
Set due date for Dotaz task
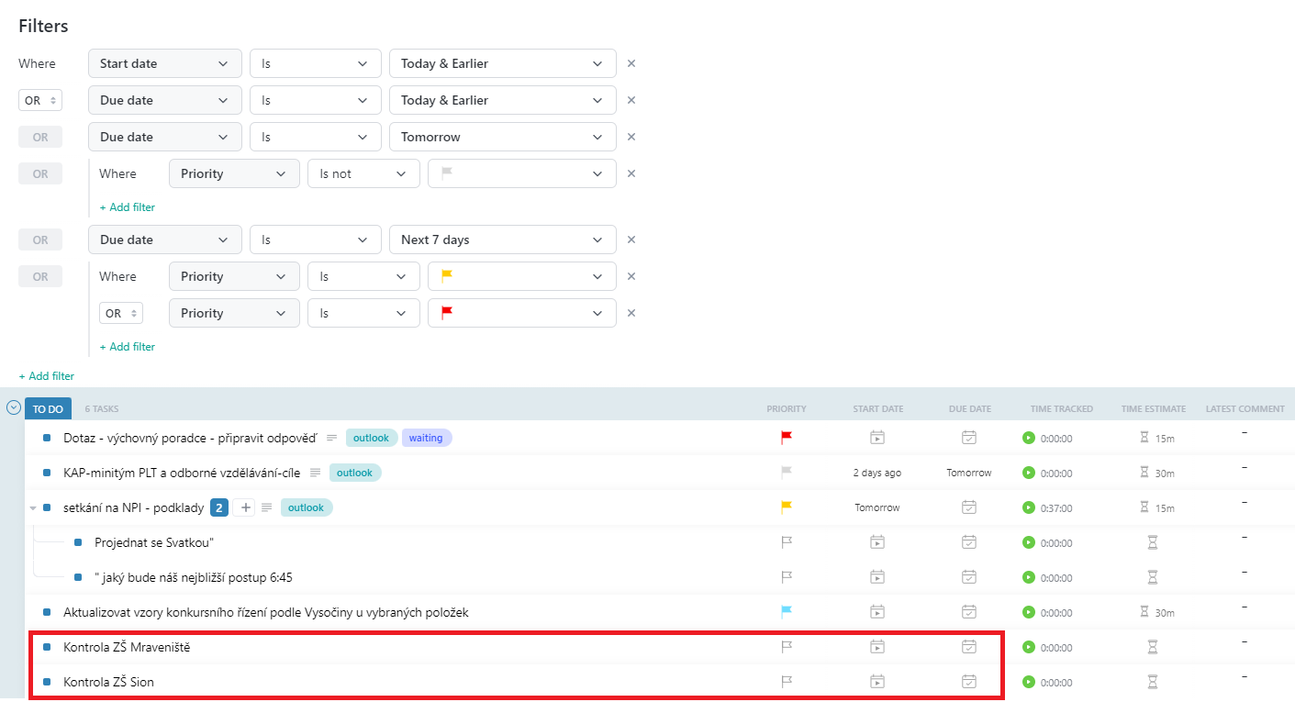(x=969, y=438)
